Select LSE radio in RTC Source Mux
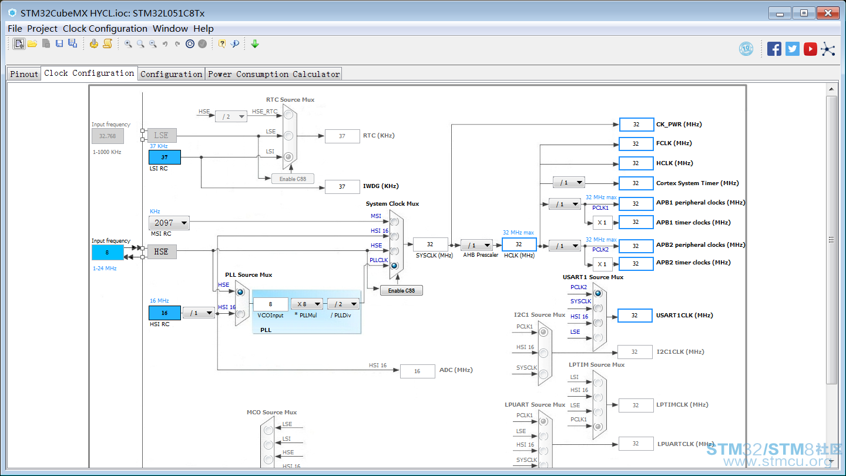Viewport: 846px width, 476px height. [288, 136]
